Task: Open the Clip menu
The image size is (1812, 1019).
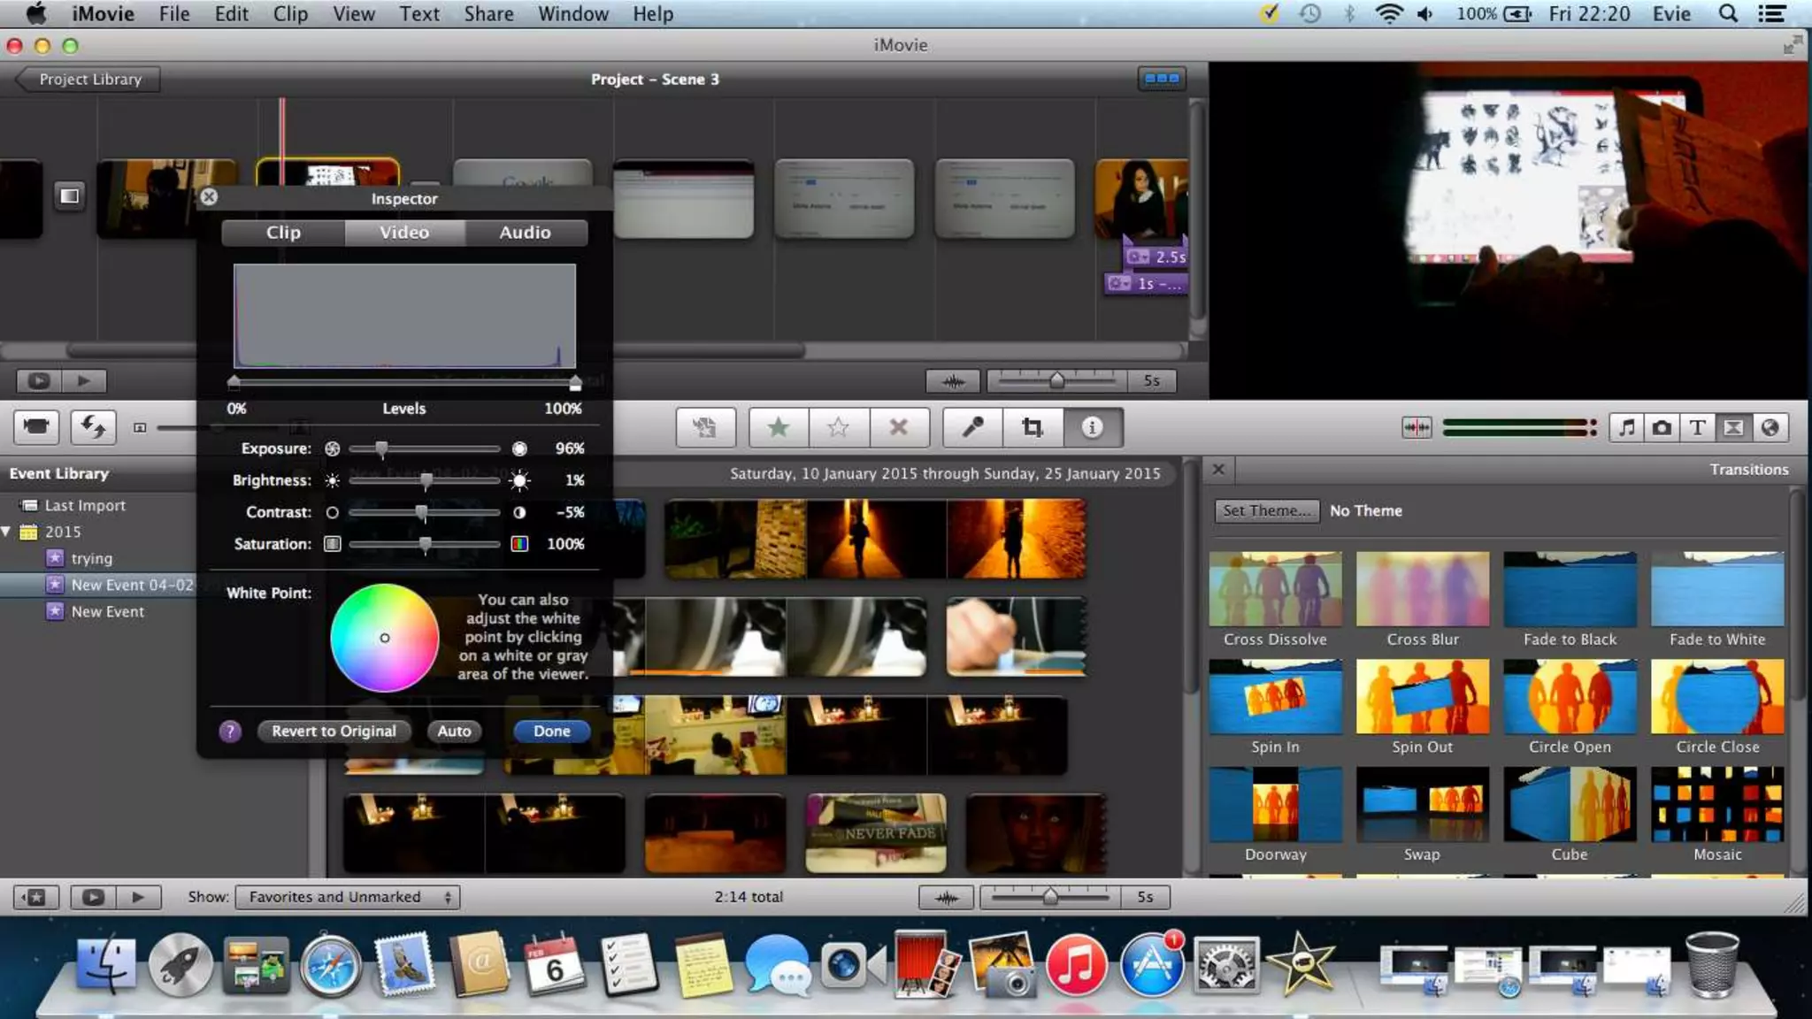Action: (290, 14)
